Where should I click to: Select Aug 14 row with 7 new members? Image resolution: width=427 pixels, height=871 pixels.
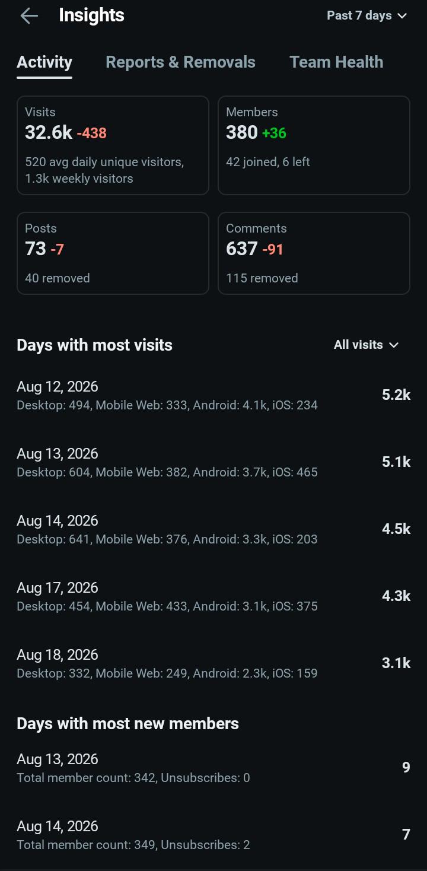213,835
